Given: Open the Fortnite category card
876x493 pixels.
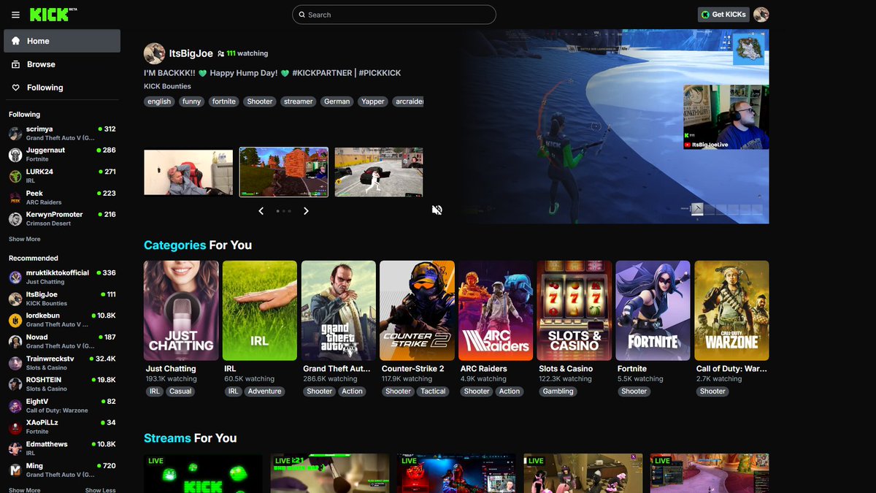Looking at the screenshot, I should (653, 311).
